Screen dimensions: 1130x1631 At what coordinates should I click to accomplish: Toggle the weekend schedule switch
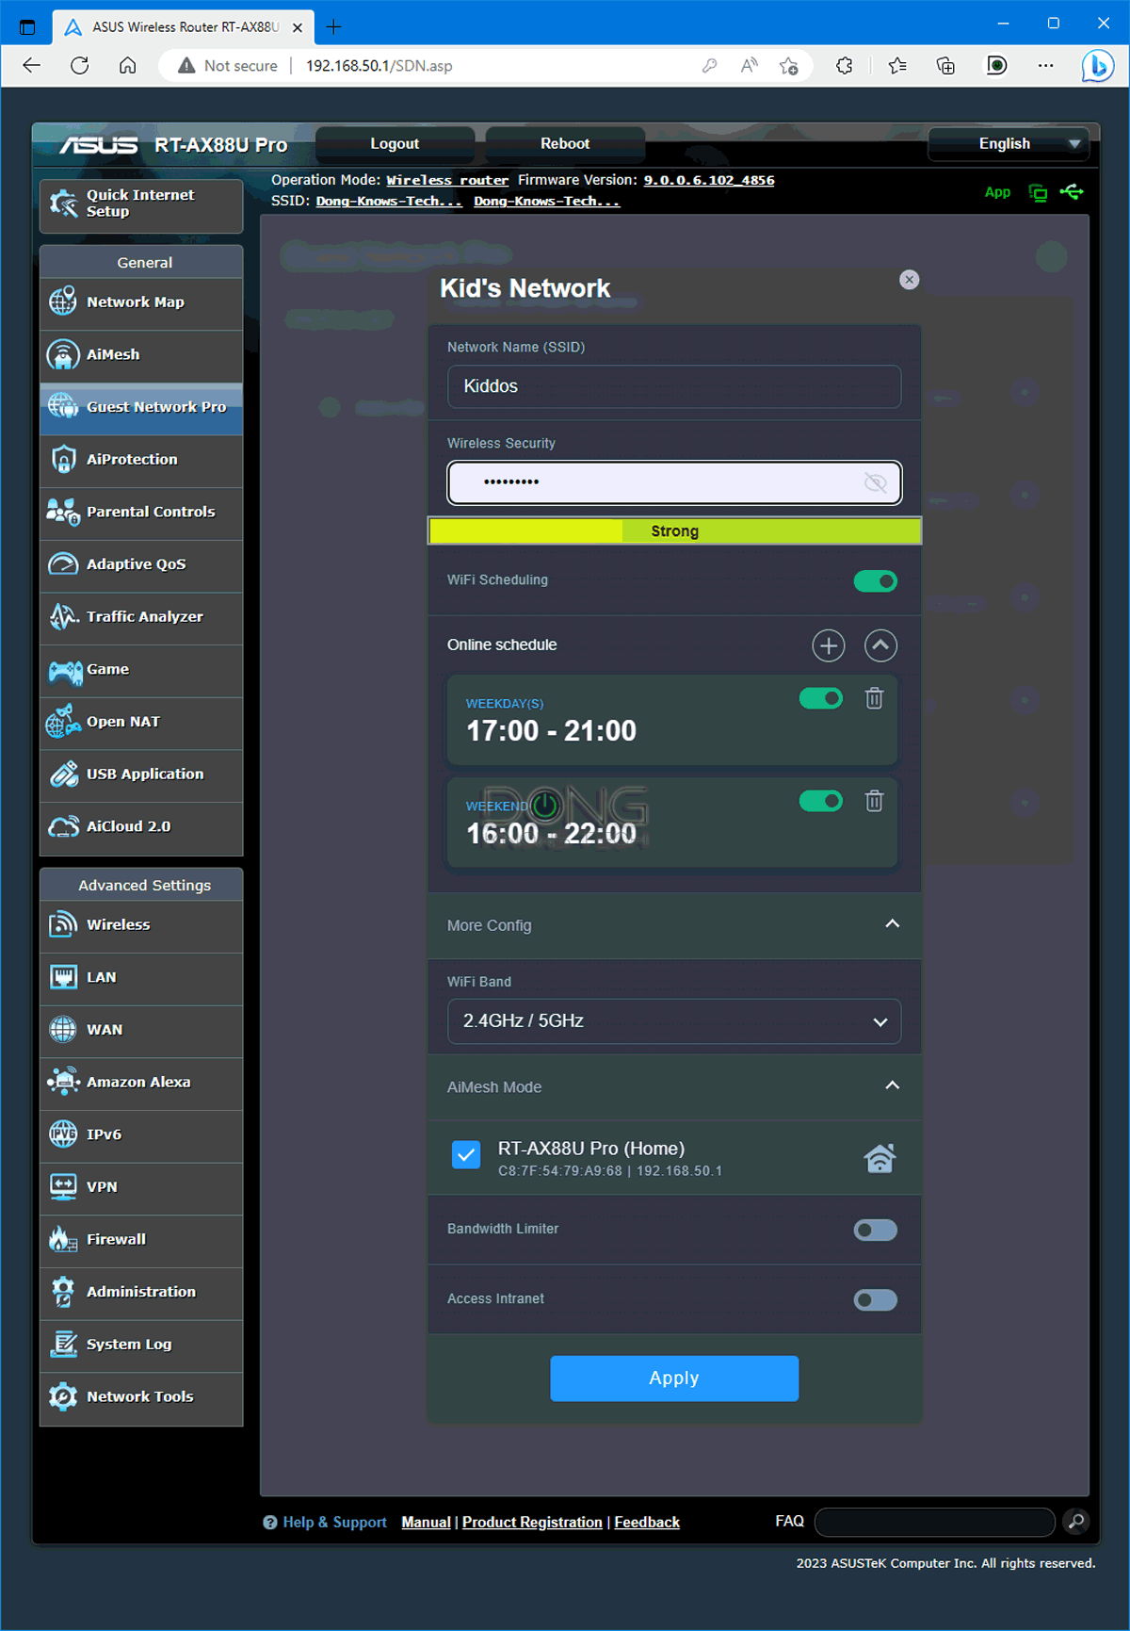[x=821, y=801]
